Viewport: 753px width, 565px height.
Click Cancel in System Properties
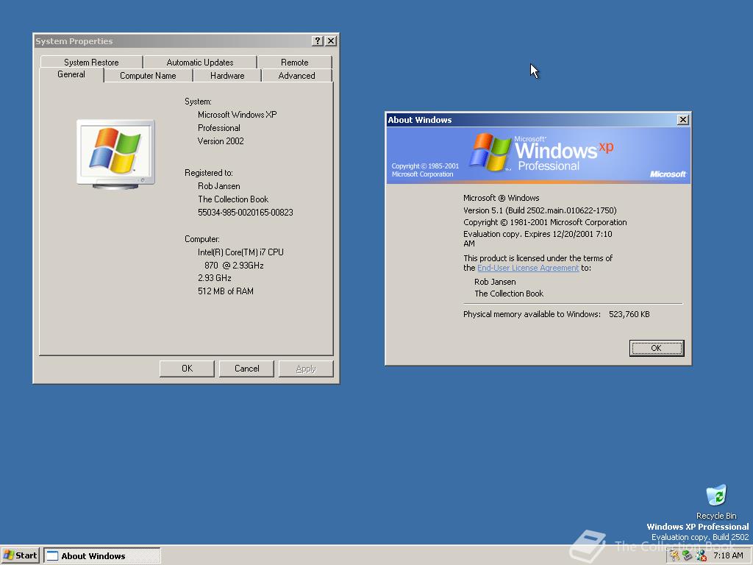[246, 369]
